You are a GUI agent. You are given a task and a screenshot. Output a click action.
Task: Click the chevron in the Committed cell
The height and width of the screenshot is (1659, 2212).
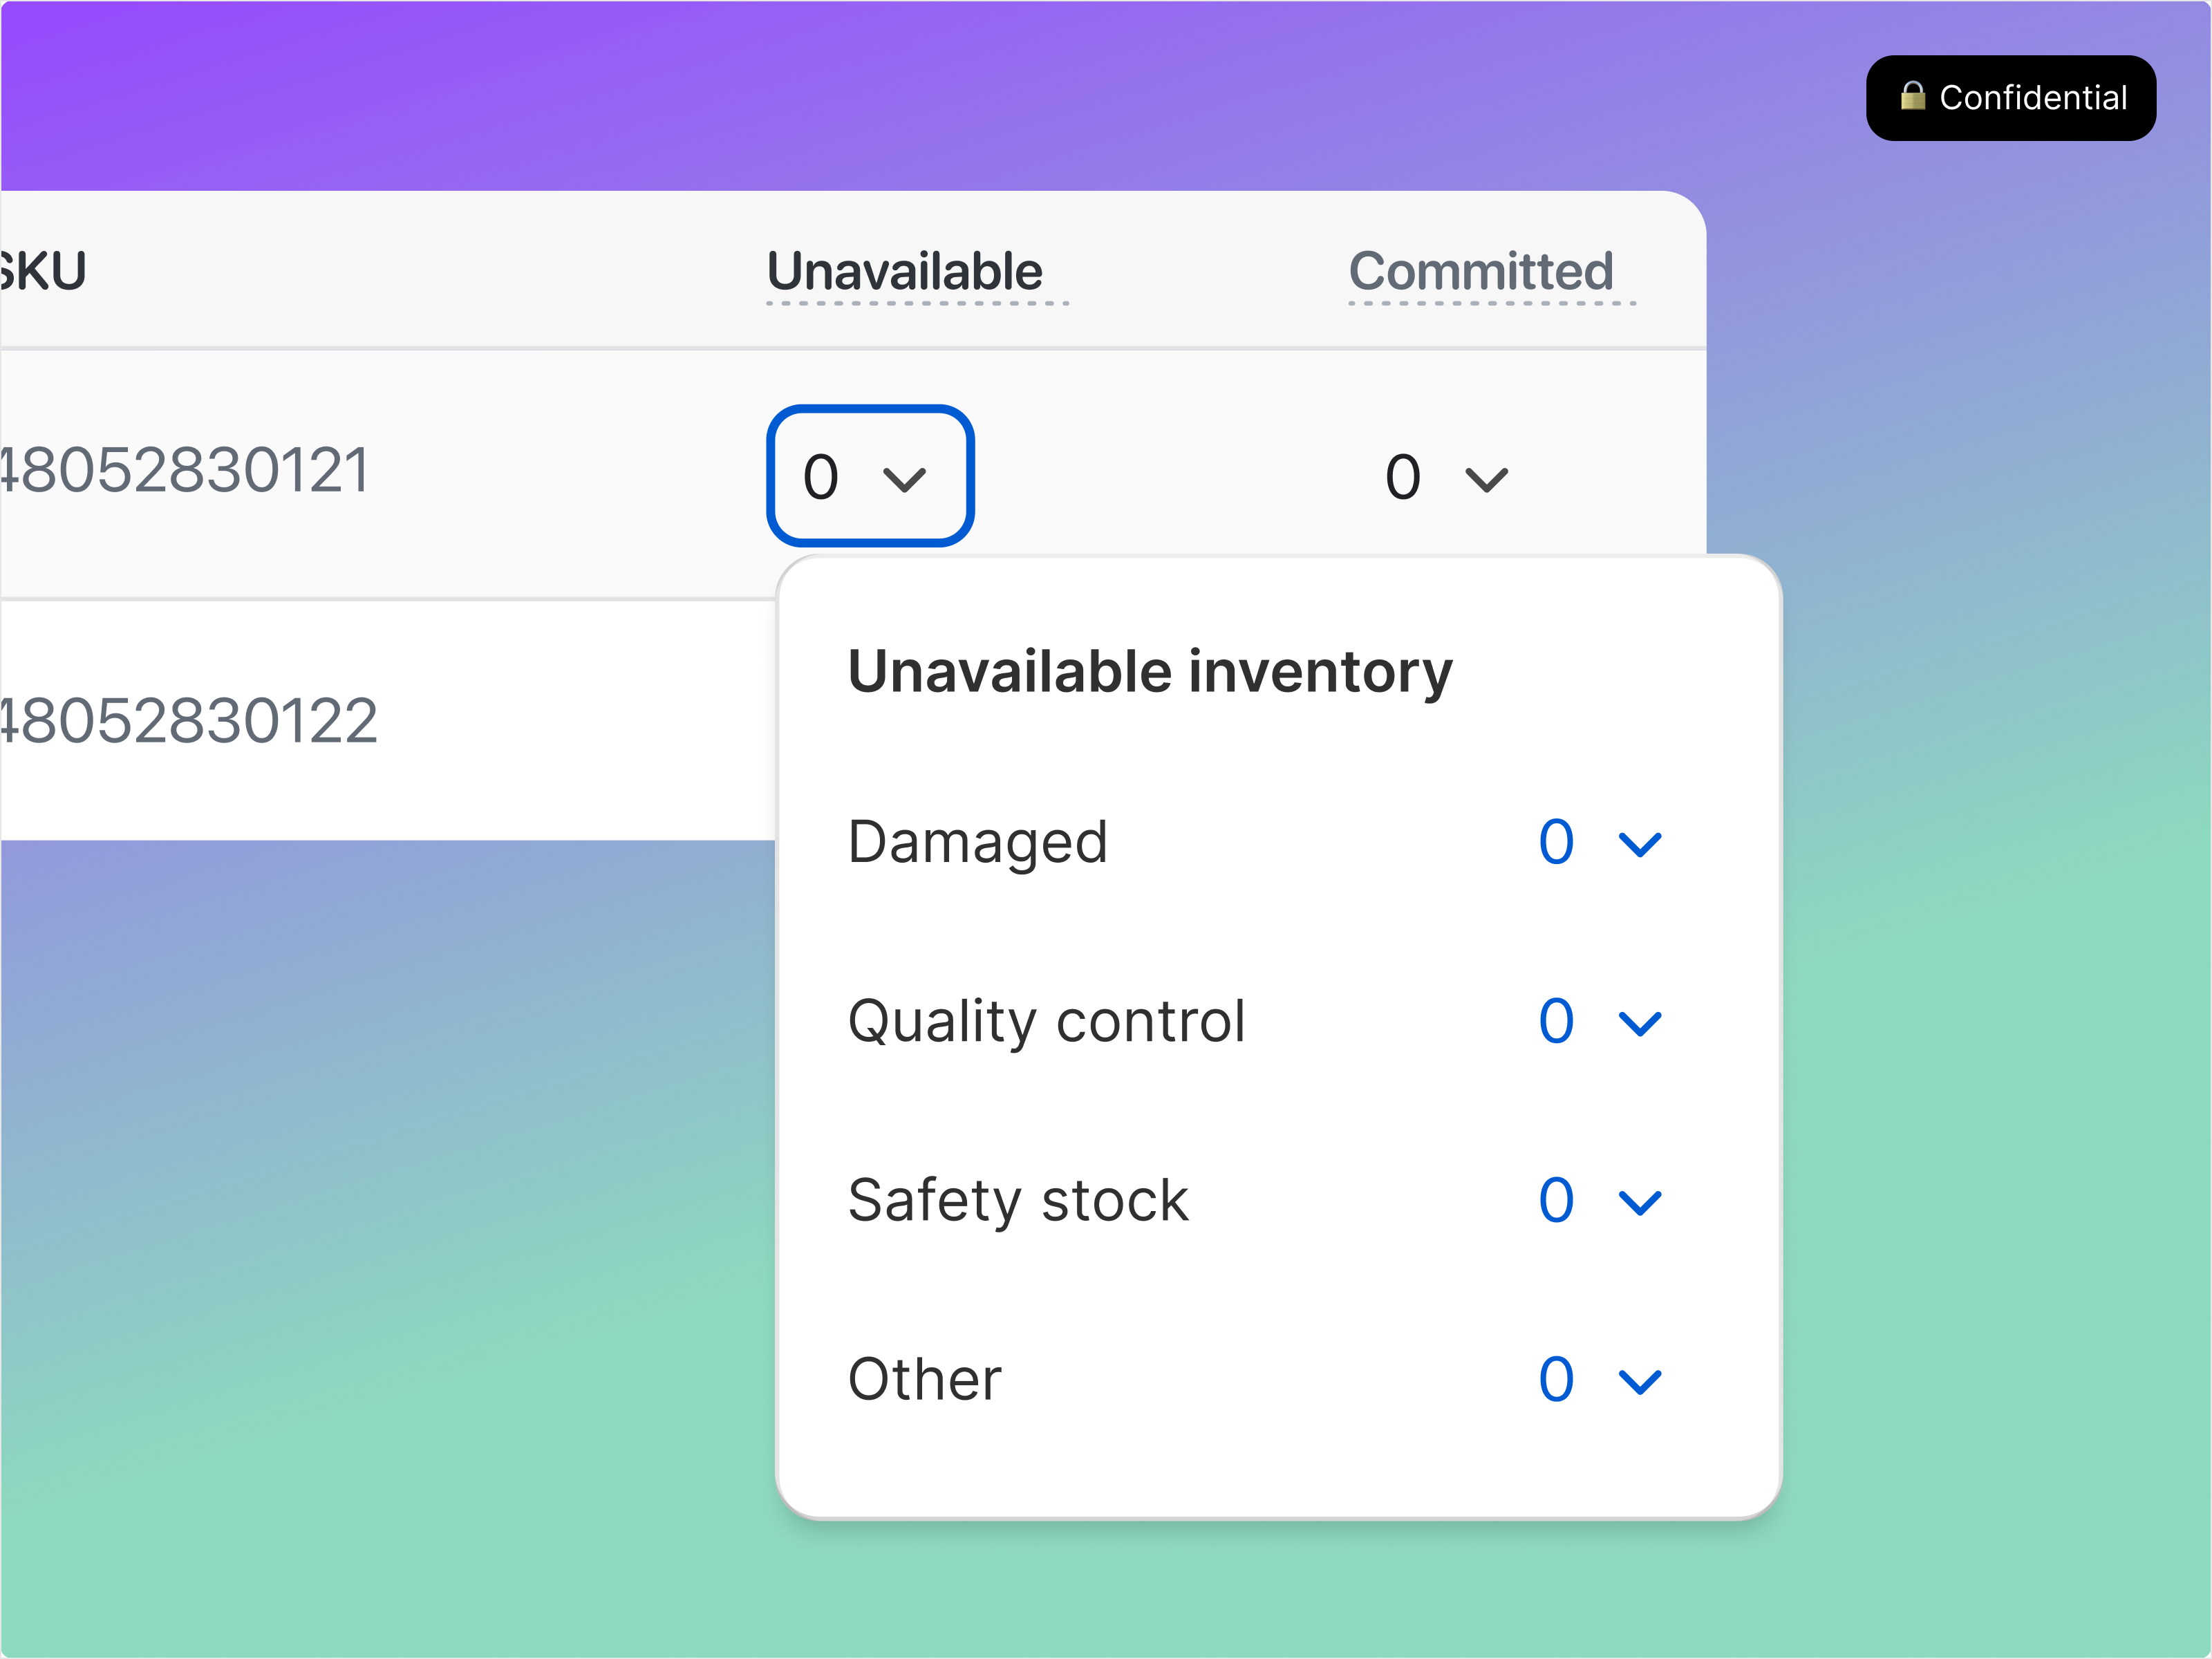tap(1485, 477)
